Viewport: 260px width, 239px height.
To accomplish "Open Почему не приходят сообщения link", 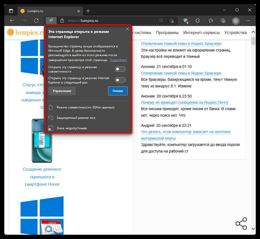I will (184, 102).
